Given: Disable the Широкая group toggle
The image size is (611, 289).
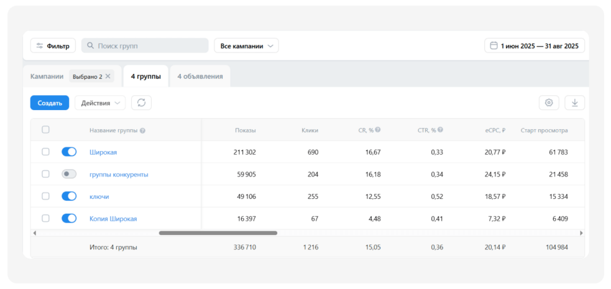Looking at the screenshot, I should coord(69,152).
